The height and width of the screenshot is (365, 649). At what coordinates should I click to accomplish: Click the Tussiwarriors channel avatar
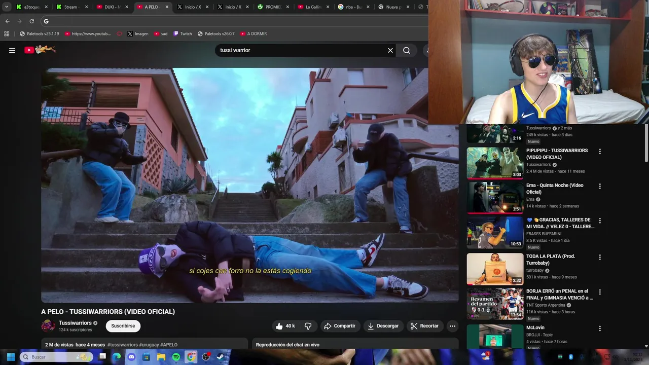coord(48,325)
